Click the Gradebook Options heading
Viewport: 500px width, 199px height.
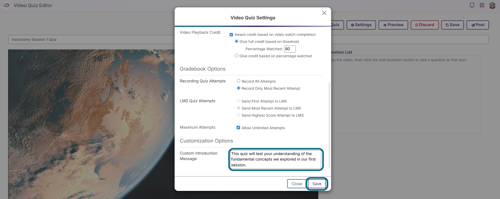click(x=203, y=69)
